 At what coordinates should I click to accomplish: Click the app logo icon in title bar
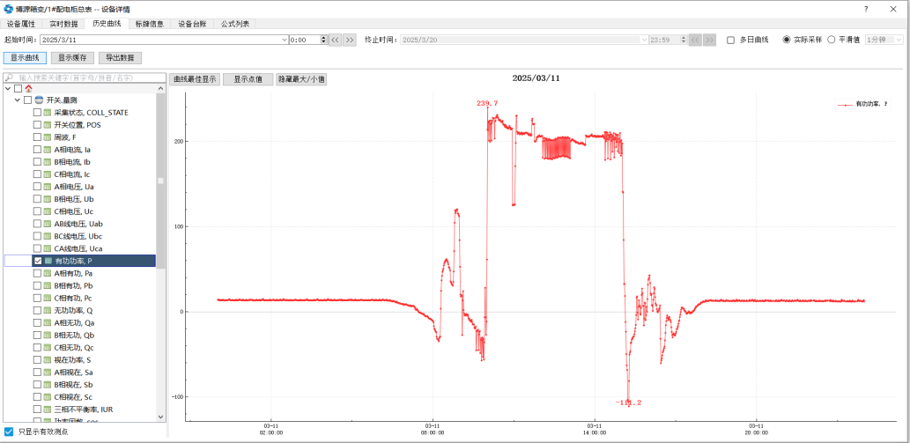click(x=8, y=8)
